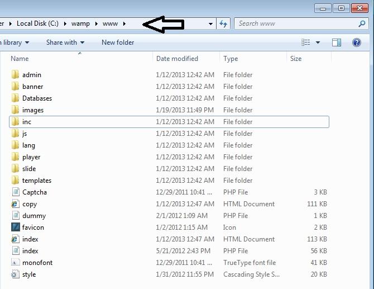Click the wamp breadcrumb segment
Screen dimensions: 374x289
coord(80,23)
